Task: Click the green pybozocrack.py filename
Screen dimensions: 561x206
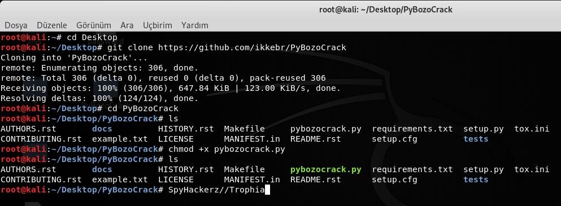Action: [325, 169]
